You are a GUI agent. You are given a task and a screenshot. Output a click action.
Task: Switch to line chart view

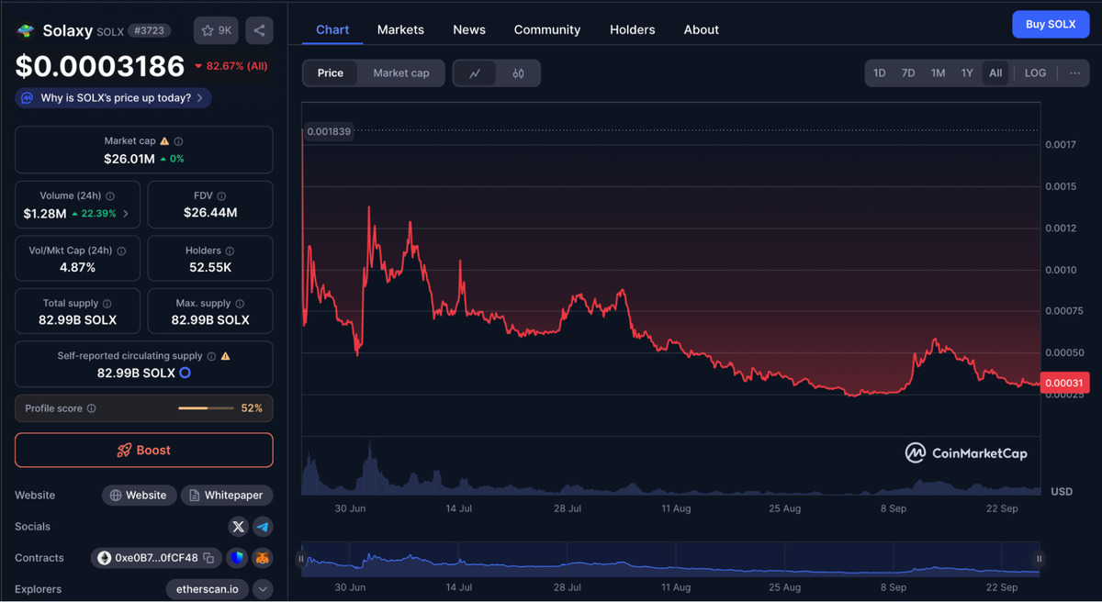click(475, 73)
